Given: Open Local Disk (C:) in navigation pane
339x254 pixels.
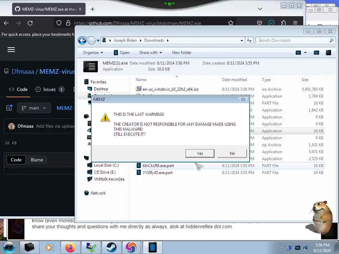Looking at the screenshot, I should 106,165.
